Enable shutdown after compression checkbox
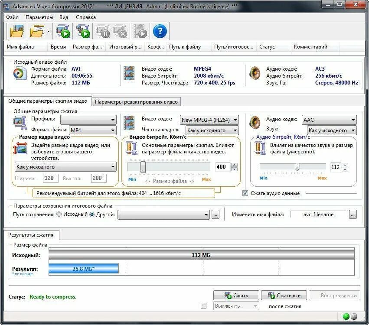Image resolution: width=369 pixels, height=325 pixels. point(203,305)
